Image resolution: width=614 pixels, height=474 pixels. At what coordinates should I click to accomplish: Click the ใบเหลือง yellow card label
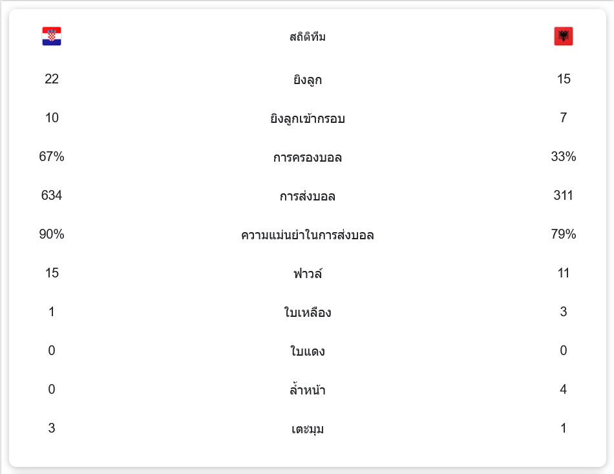308,312
